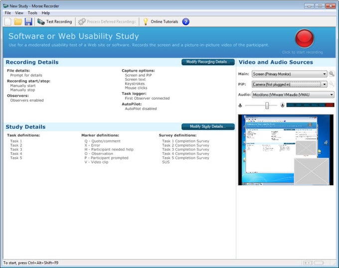Click 'H - Participant needed help' marker
The image size is (339, 268).
pyautogui.click(x=109, y=149)
